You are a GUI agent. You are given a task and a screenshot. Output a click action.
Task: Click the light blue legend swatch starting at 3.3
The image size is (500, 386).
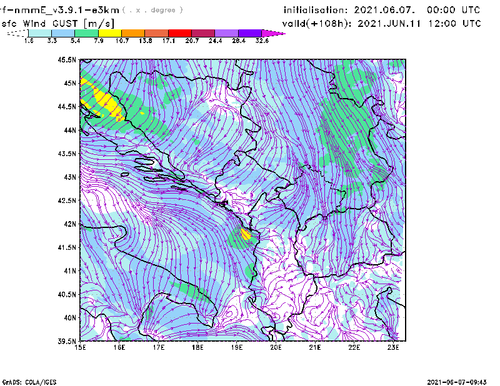tap(63, 33)
